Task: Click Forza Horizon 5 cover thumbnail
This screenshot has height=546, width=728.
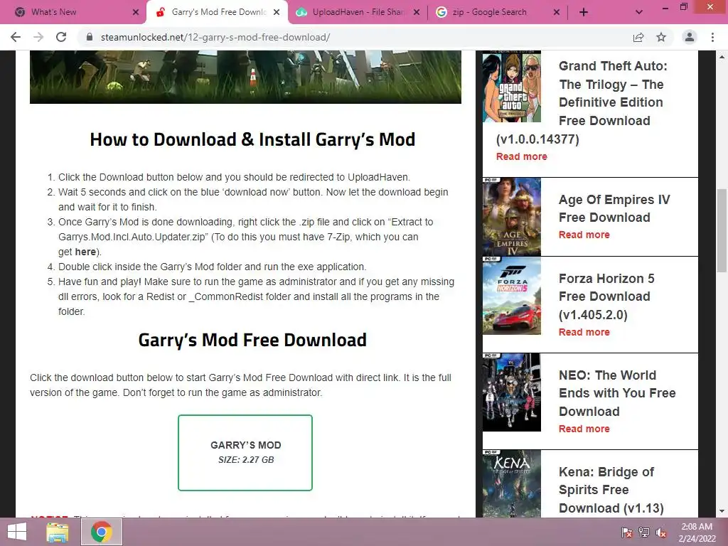Action: click(x=512, y=296)
